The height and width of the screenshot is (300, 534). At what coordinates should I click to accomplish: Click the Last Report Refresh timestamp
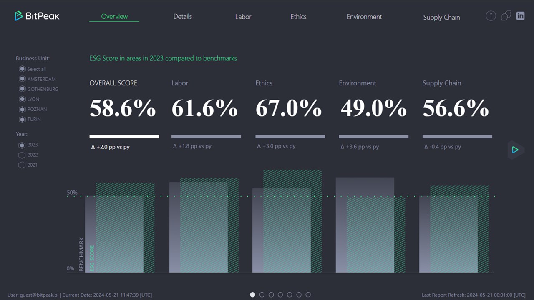point(474,295)
